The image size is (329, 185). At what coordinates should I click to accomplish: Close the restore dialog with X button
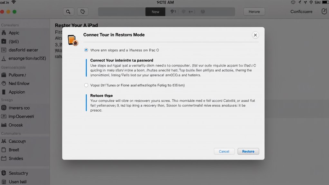255,35
